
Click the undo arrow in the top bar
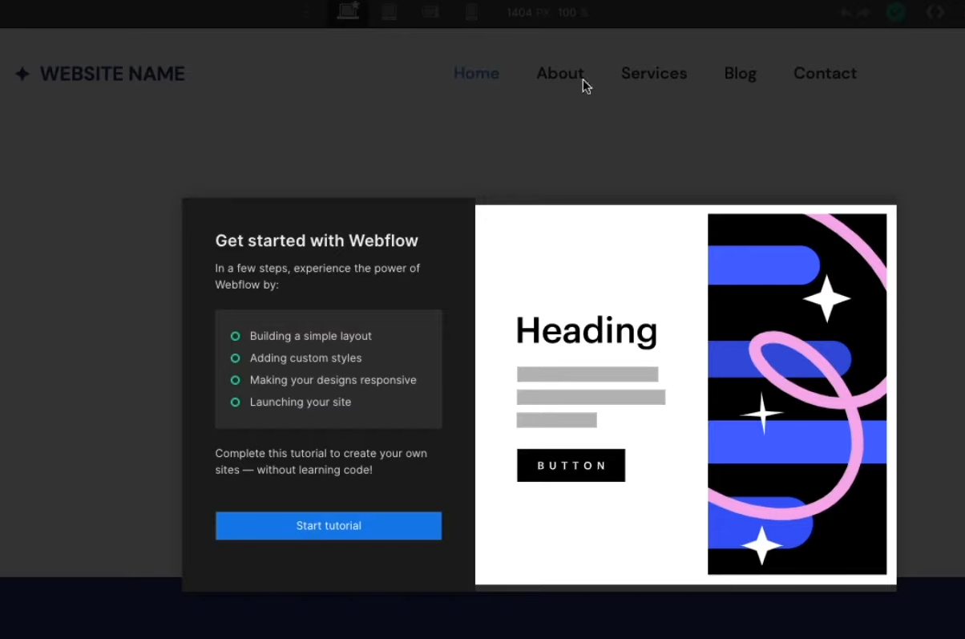846,13
